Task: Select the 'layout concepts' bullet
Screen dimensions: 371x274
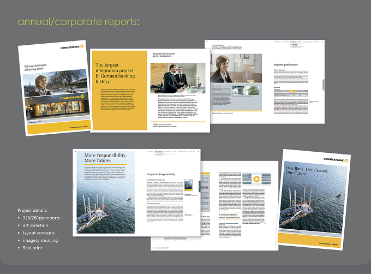Action: 39,233
